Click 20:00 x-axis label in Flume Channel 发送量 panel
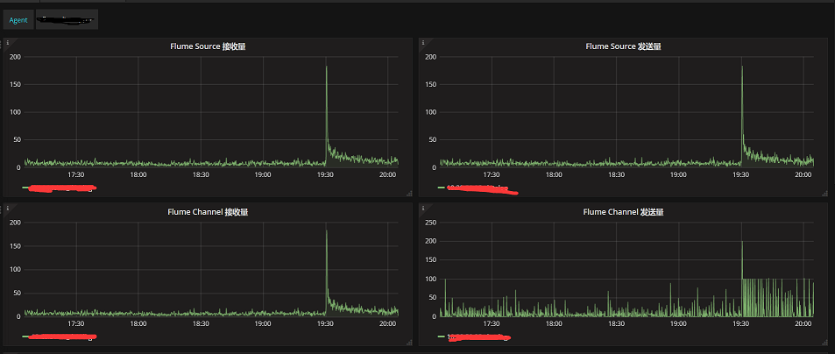The height and width of the screenshot is (354, 835). 803,323
